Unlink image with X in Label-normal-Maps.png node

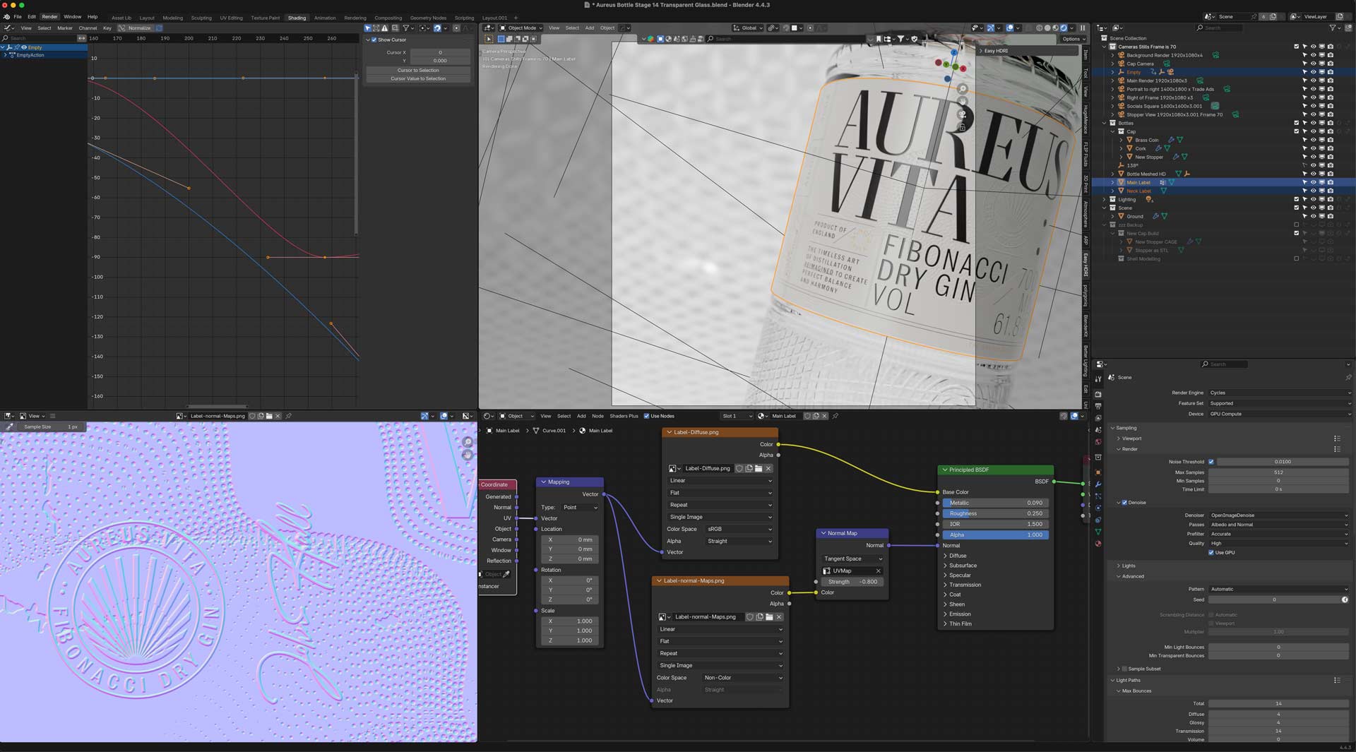click(x=779, y=616)
